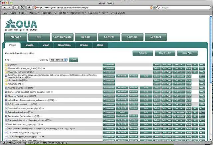This screenshot has width=213, height=145.
Task: Re-build the Latest Press Releases page
Action: (x=122, y=100)
